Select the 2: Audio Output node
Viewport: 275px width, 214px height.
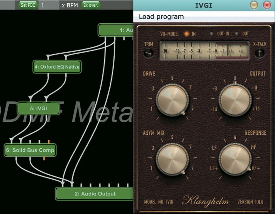click(94, 194)
